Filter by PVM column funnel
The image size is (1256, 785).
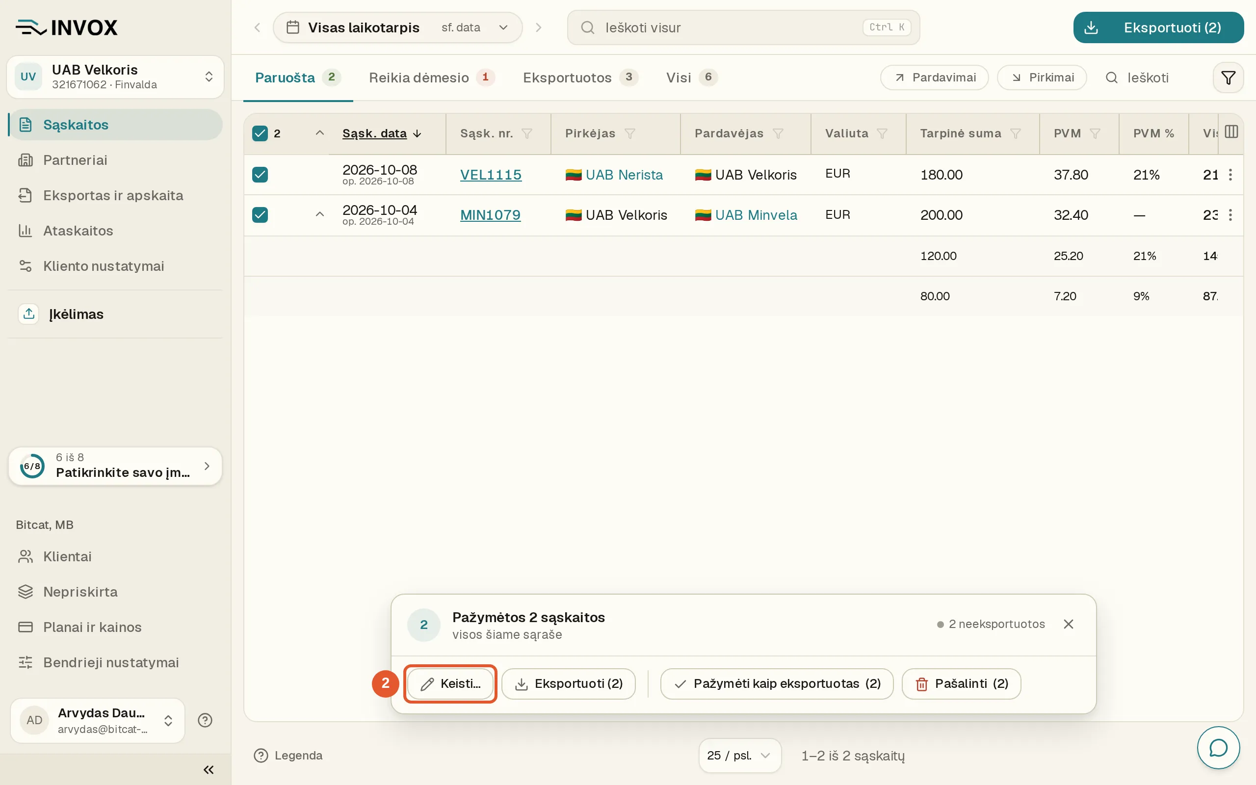tap(1095, 134)
